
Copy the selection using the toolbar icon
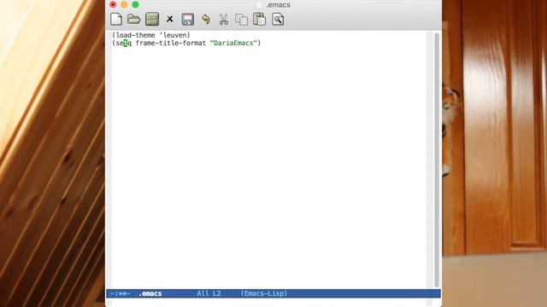(241, 20)
